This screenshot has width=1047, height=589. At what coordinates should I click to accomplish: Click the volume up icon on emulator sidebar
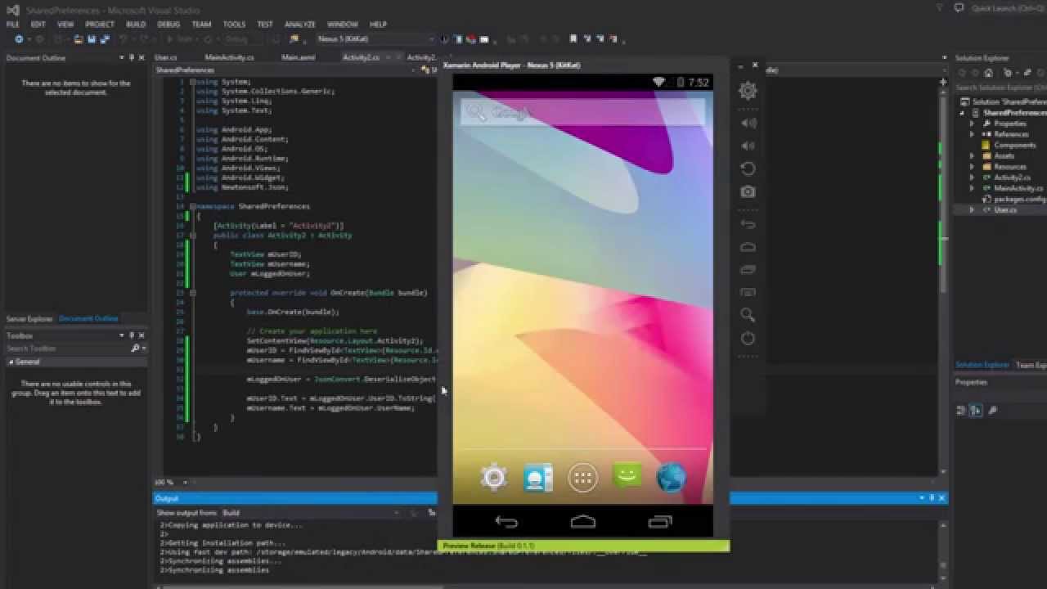[x=748, y=121]
